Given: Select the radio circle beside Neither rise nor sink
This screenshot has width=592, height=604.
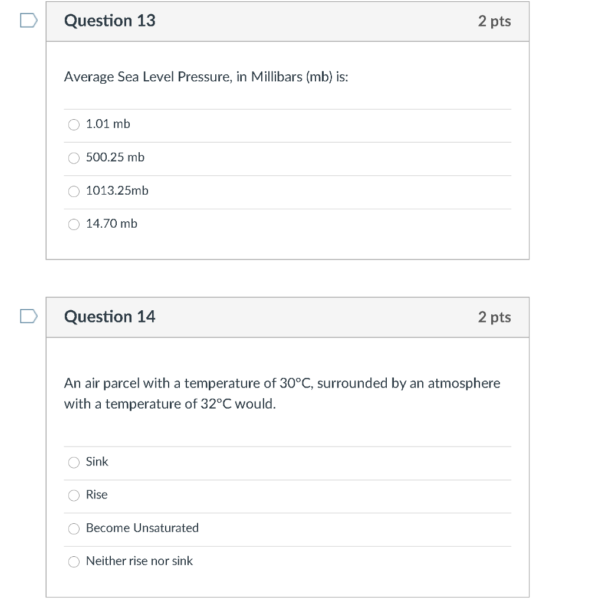Looking at the screenshot, I should tap(74, 562).
